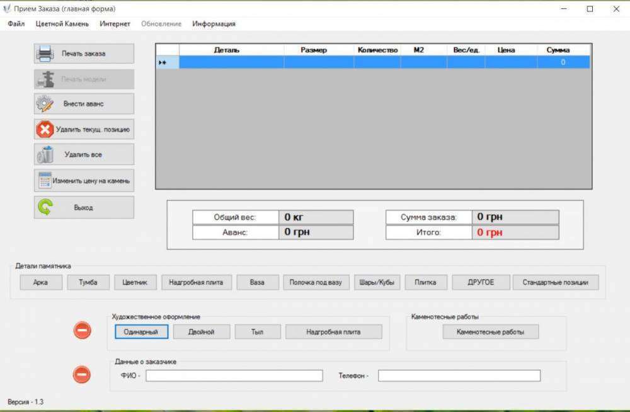Click the Тыл button

click(258, 332)
